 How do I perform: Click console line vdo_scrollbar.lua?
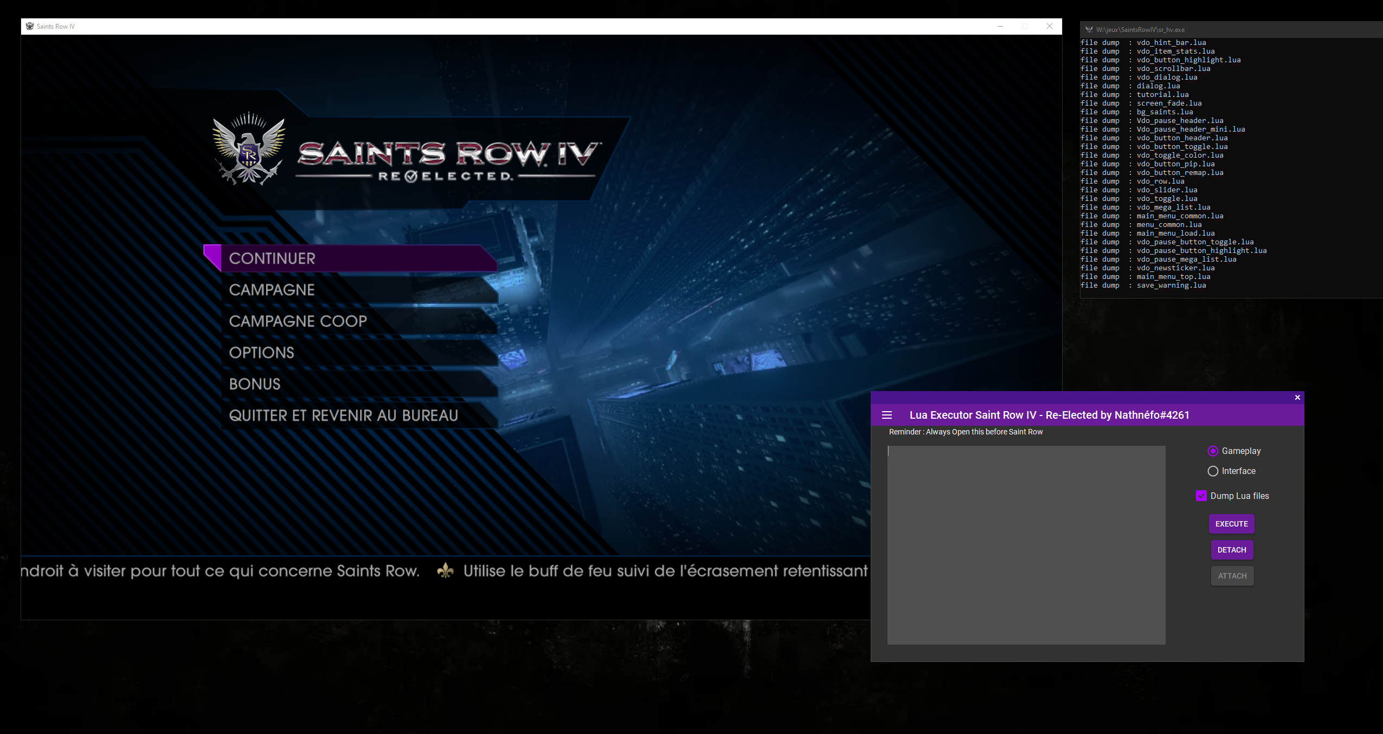click(x=1146, y=69)
